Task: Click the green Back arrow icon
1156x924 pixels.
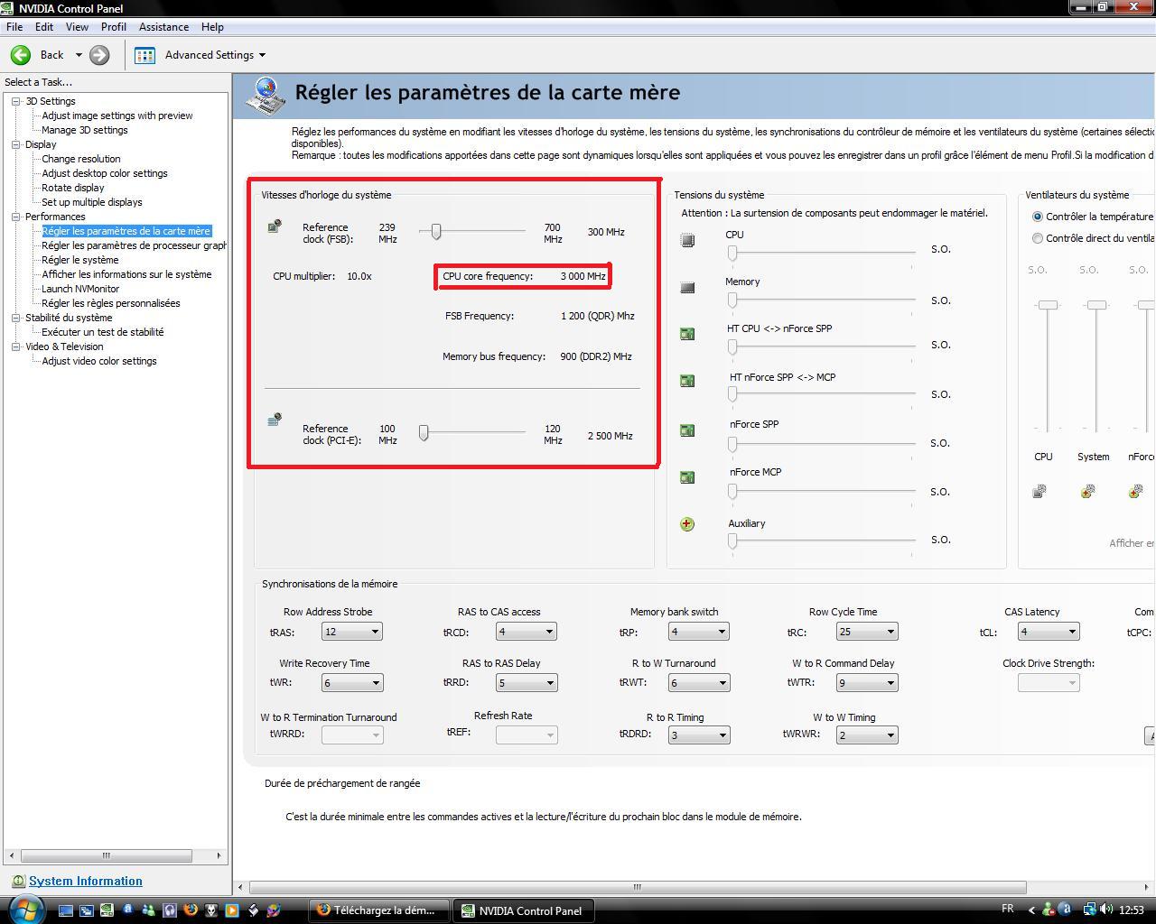Action: 20,55
